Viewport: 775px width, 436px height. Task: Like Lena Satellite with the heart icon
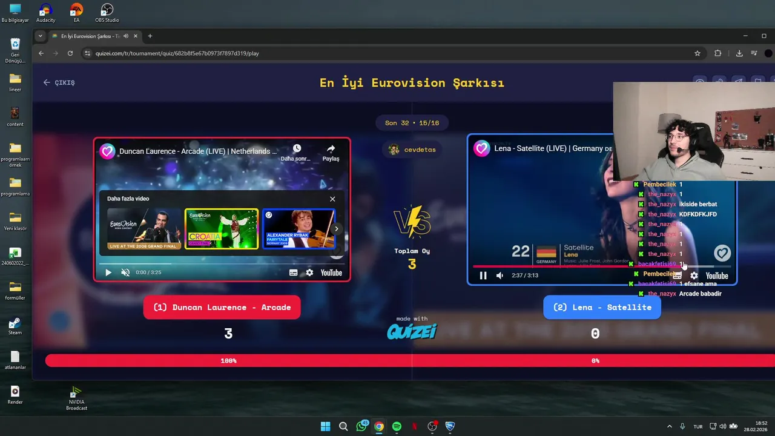(722, 253)
